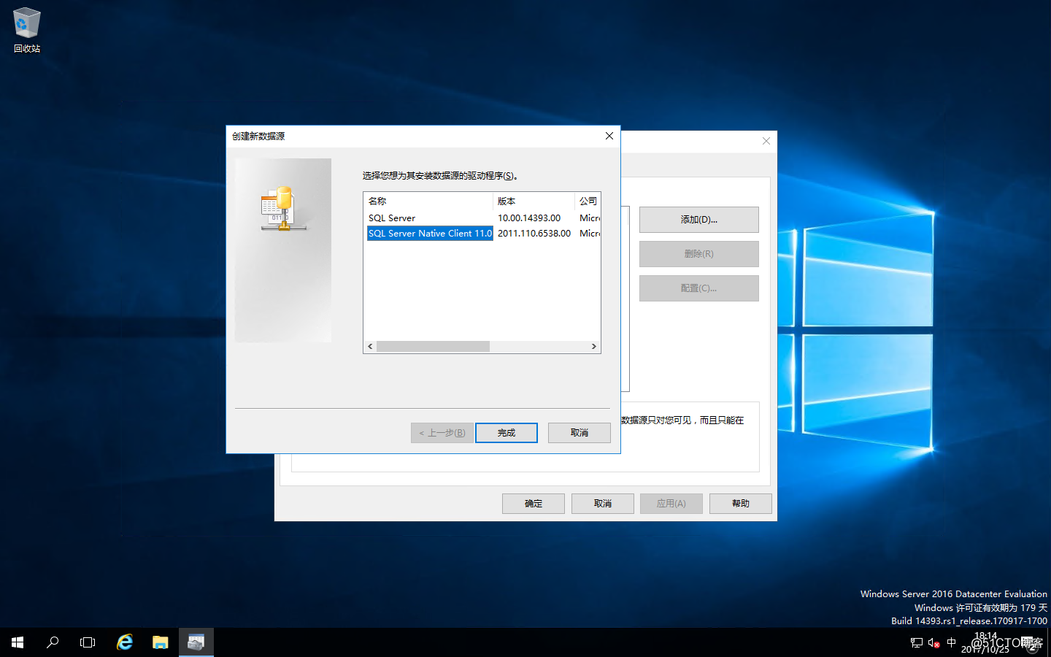Click the driver list right scroll arrow
Screen dimensions: 1051x657
point(593,346)
